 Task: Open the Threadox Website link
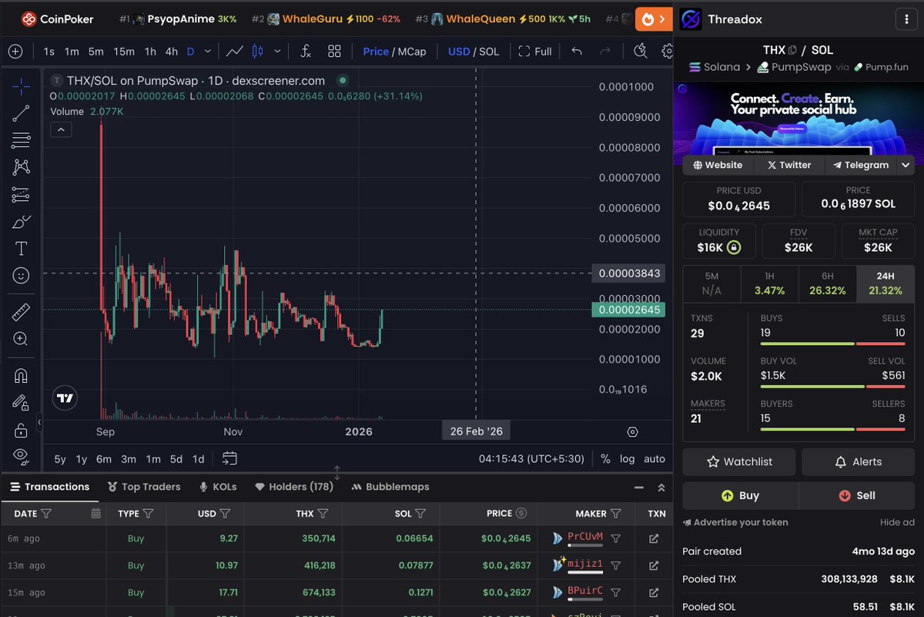[x=718, y=165]
